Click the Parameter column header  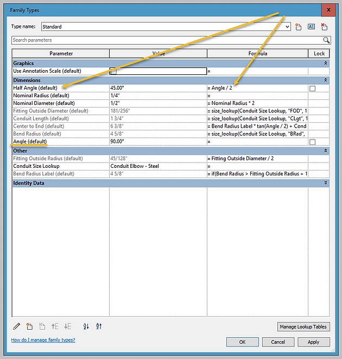point(61,54)
